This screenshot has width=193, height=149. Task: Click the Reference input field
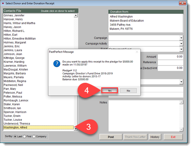[x=171, y=62]
